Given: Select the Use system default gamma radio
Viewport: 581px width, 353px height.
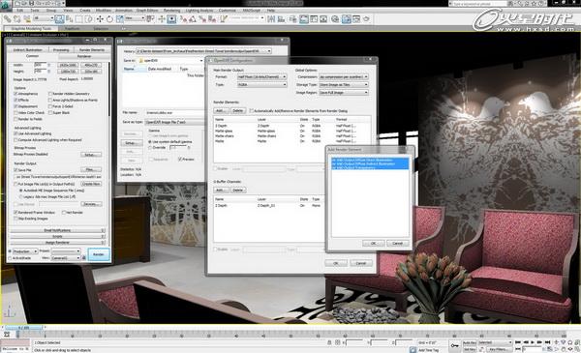Looking at the screenshot, I should [x=150, y=142].
